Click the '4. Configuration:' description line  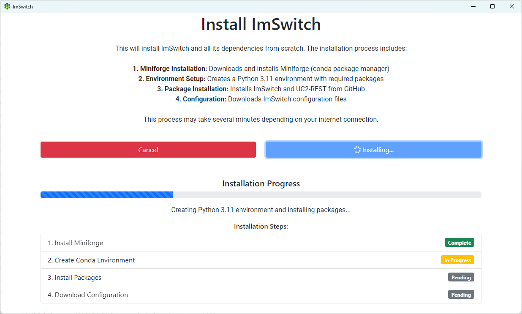tap(261, 99)
